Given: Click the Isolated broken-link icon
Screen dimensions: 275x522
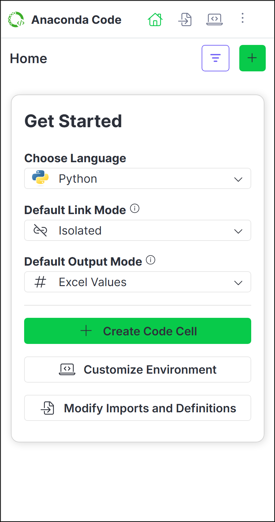Looking at the screenshot, I should [40, 230].
